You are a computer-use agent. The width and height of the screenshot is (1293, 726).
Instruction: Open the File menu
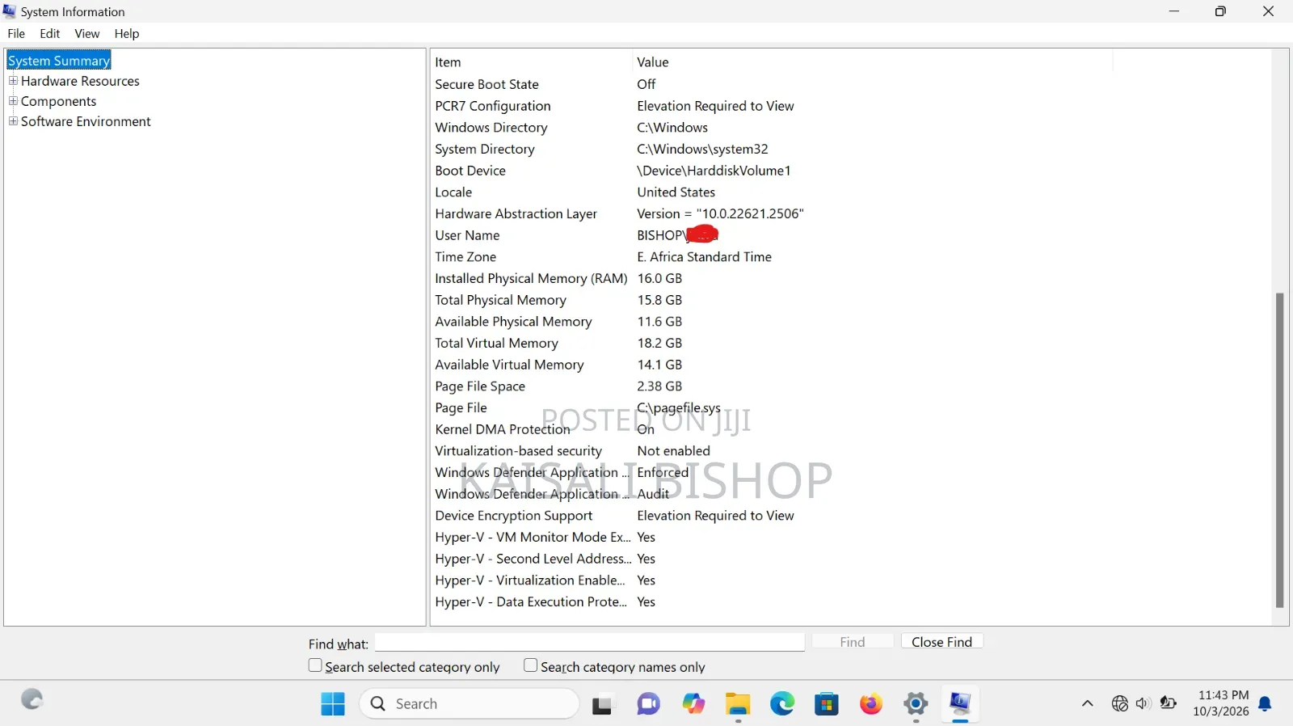point(16,33)
